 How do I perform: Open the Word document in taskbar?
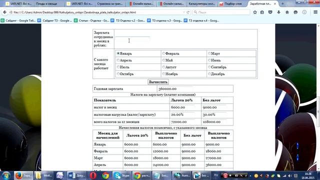click(x=76, y=175)
